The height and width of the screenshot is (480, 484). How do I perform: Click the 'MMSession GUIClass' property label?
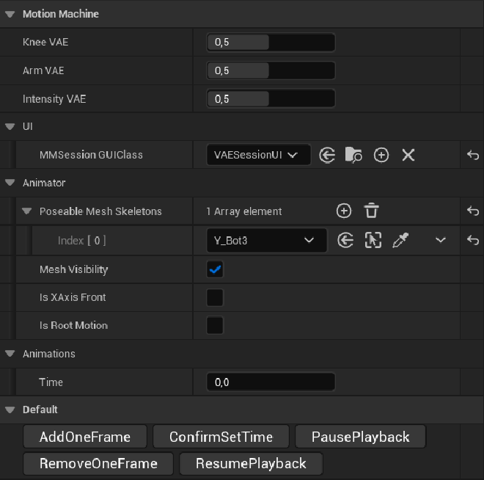point(91,155)
